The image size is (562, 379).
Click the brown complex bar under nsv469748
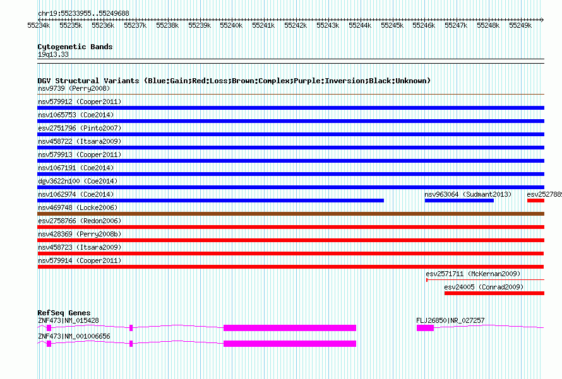pyautogui.click(x=290, y=214)
